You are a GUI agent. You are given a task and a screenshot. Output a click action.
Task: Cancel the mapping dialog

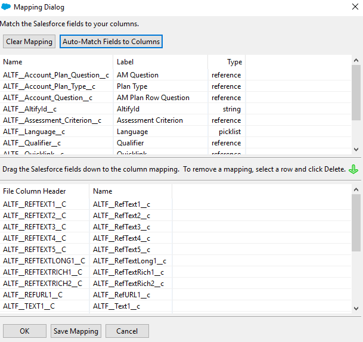tap(127, 331)
